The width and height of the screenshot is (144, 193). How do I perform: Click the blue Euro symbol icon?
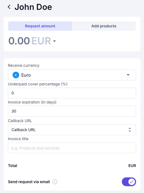pos(16,75)
